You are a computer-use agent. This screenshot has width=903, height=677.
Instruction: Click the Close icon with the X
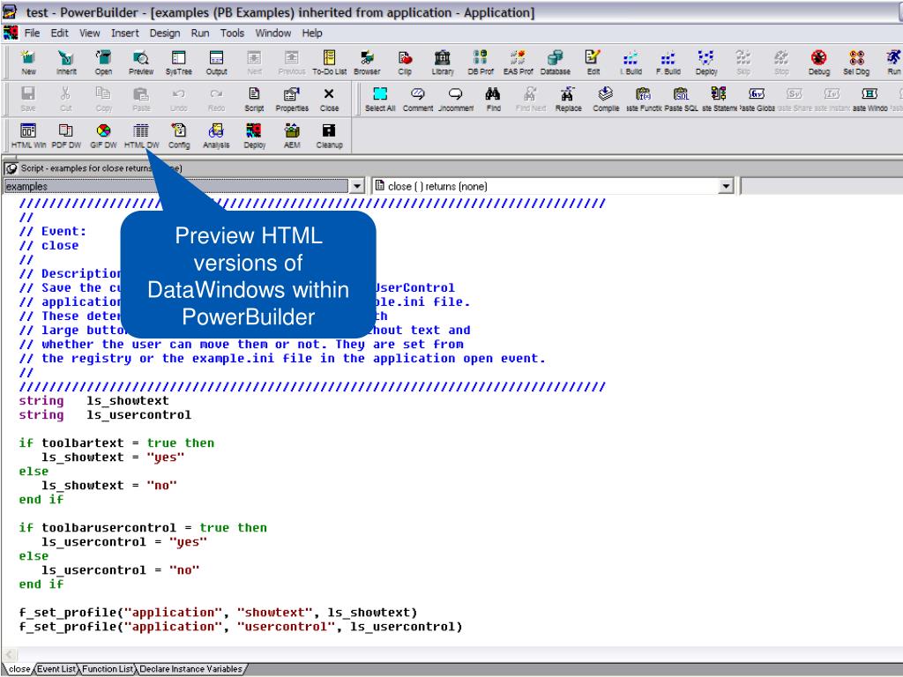click(329, 99)
